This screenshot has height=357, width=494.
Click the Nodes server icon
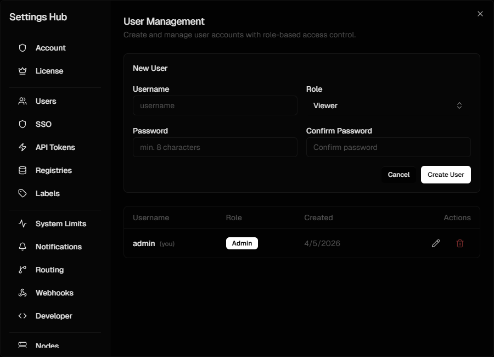click(x=23, y=345)
